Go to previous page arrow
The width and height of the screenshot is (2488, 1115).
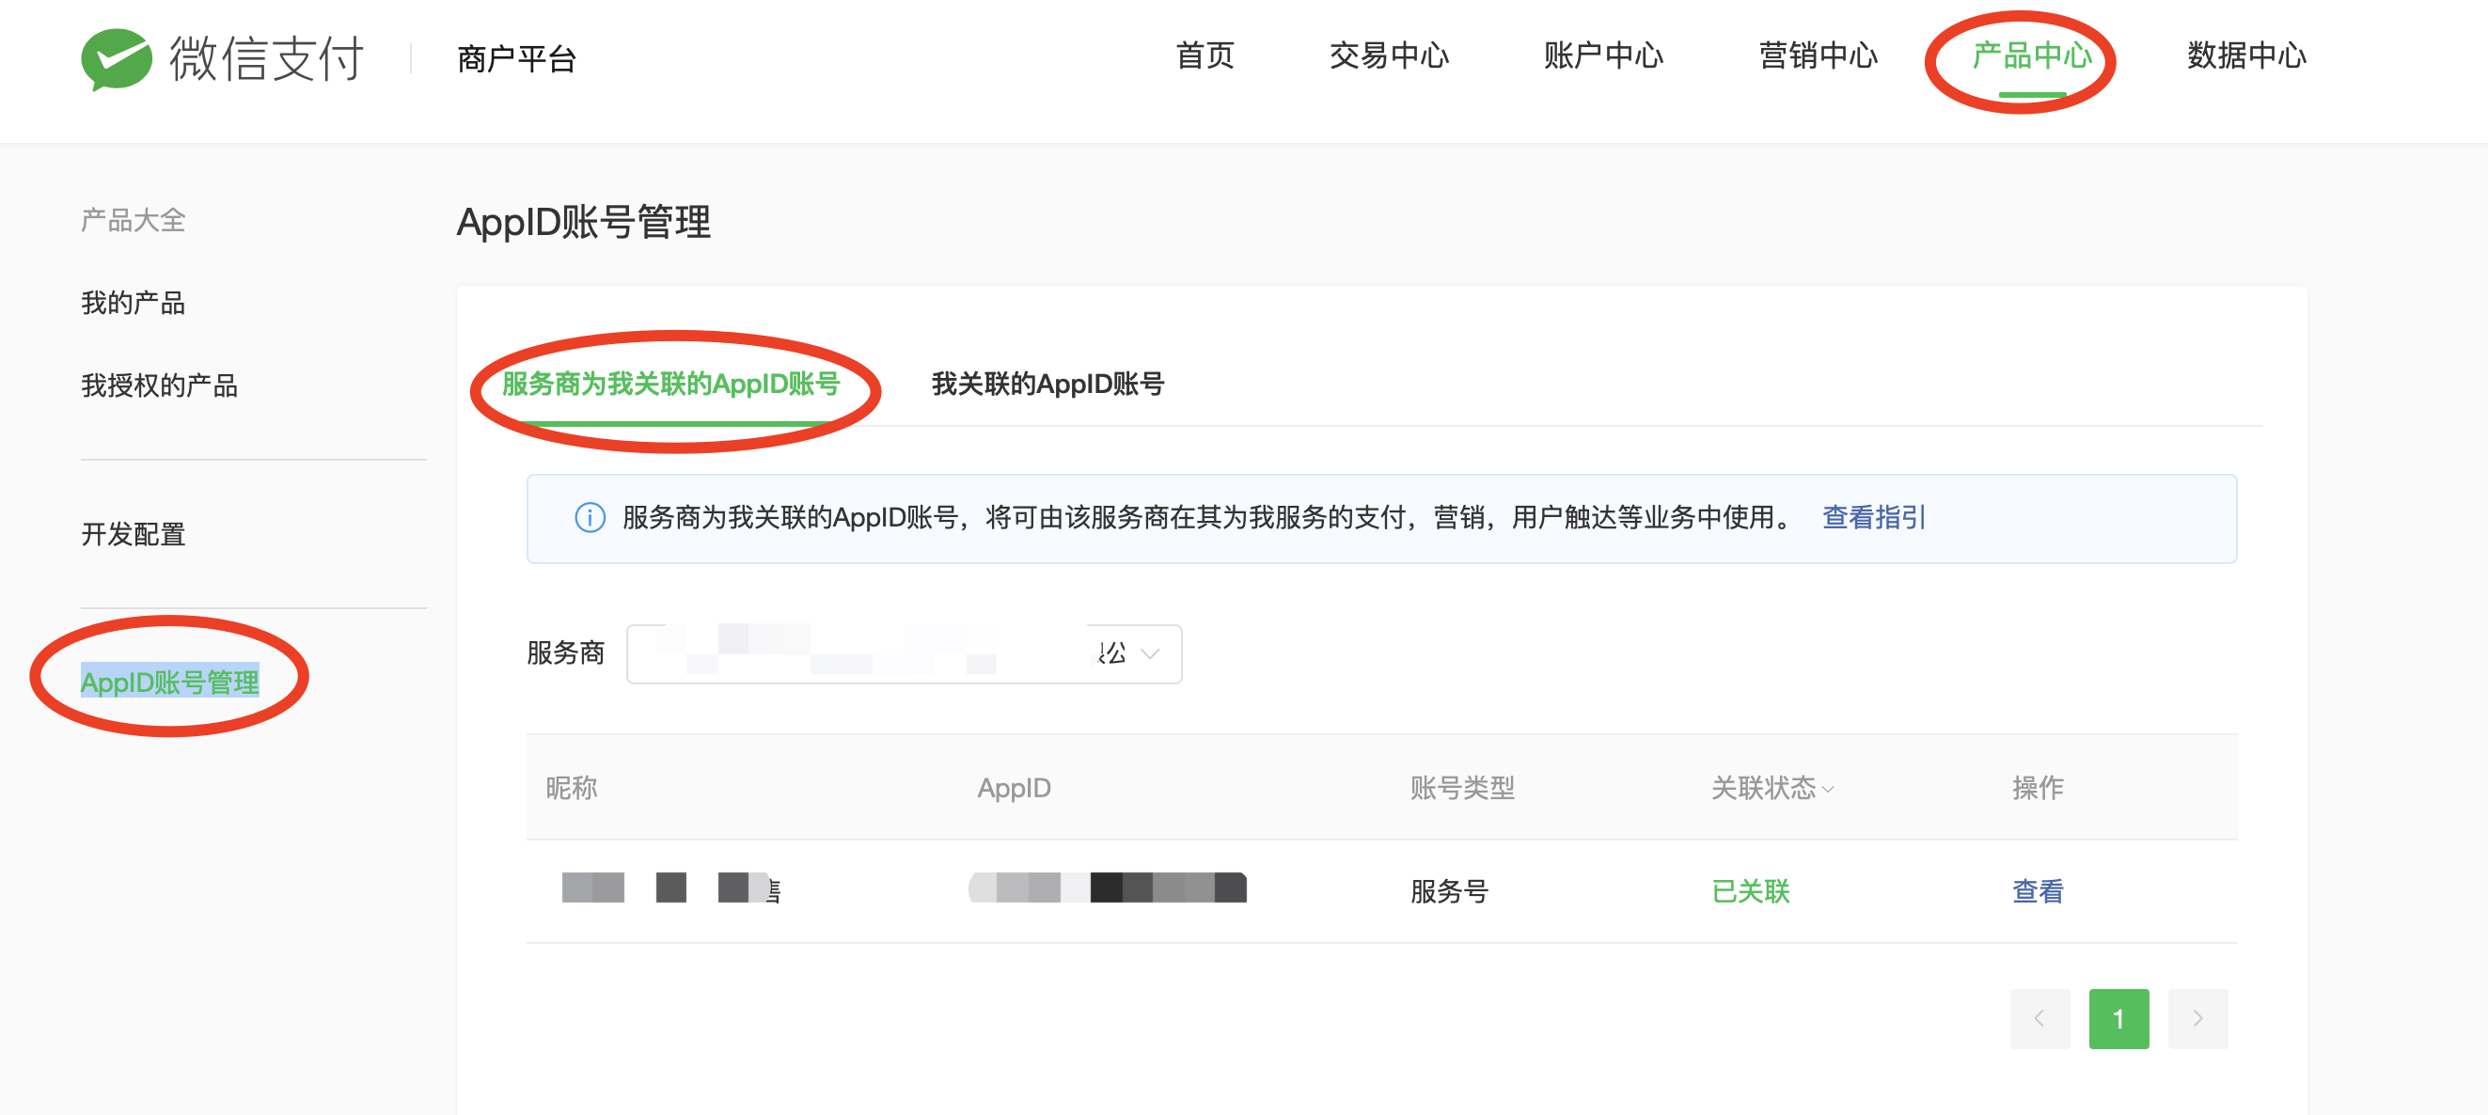2039,1018
